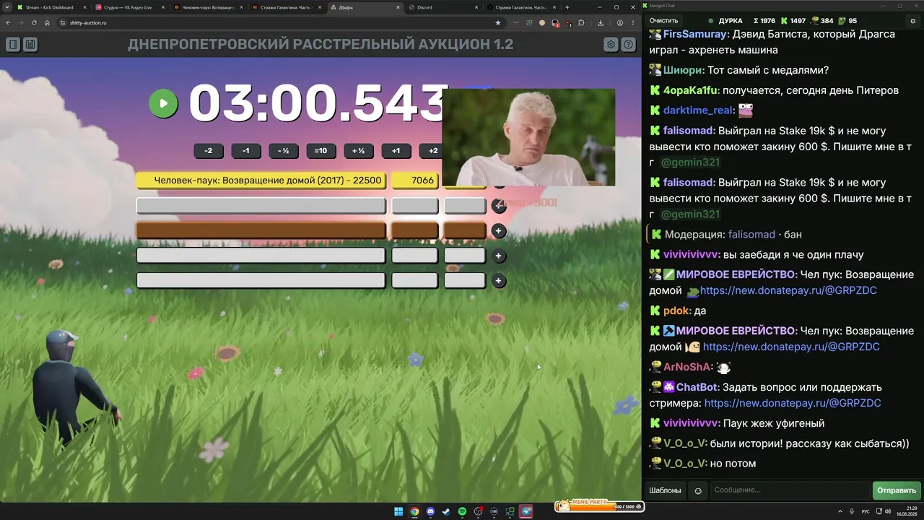The width and height of the screenshot is (924, 520).
Task: Open the Merged Chat settings gear
Action: [912, 21]
